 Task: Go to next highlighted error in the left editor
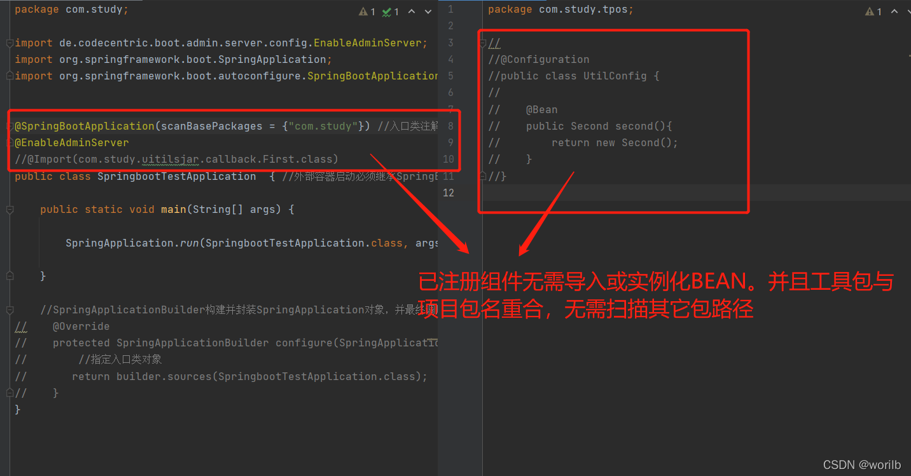click(x=428, y=11)
